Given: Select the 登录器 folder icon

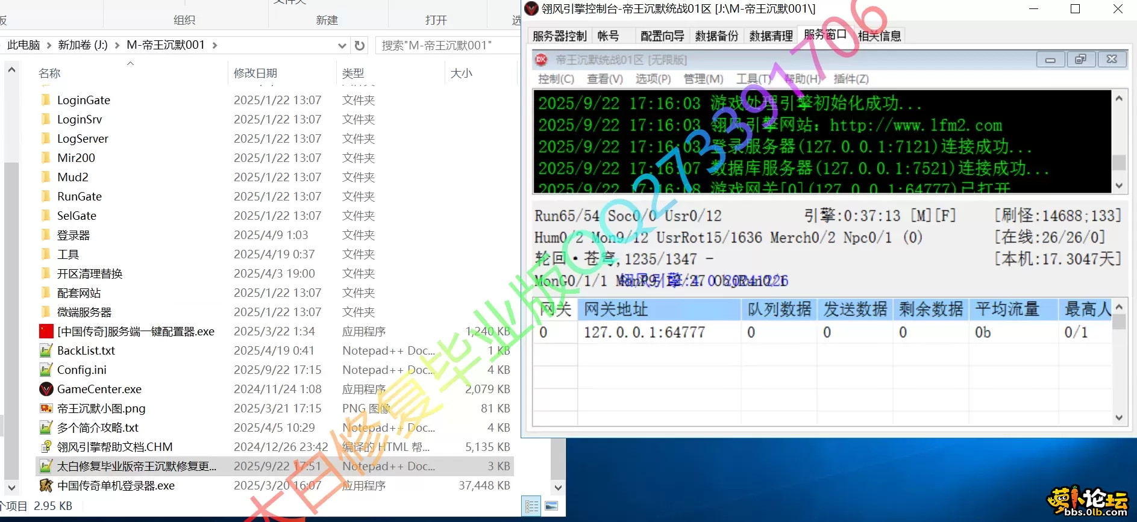Looking at the screenshot, I should (x=46, y=235).
